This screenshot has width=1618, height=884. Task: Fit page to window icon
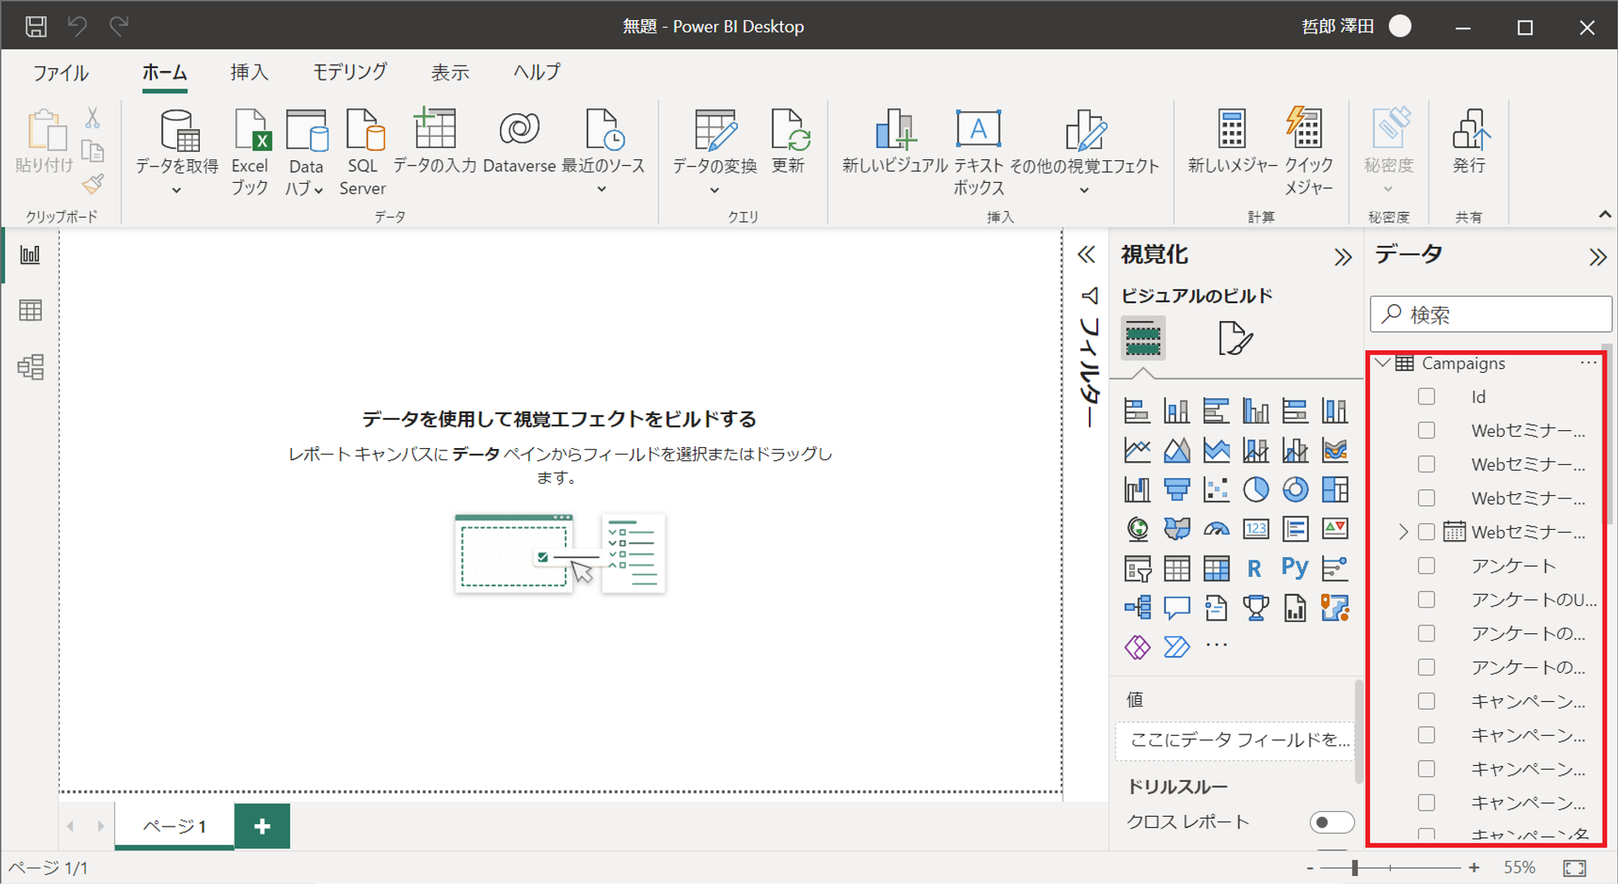1574,868
